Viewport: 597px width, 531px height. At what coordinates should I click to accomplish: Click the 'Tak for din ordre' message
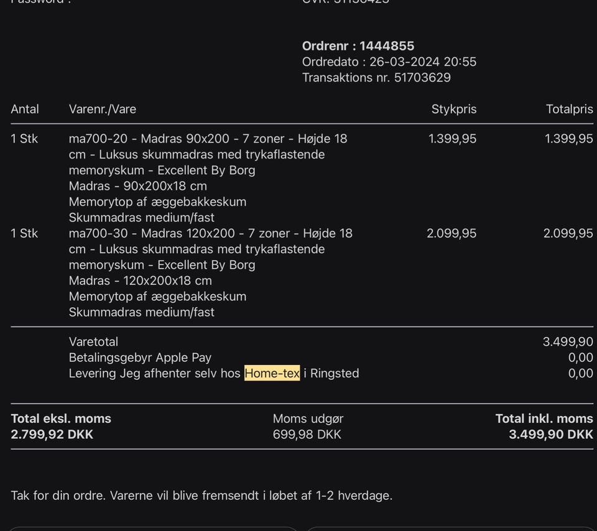tap(201, 496)
